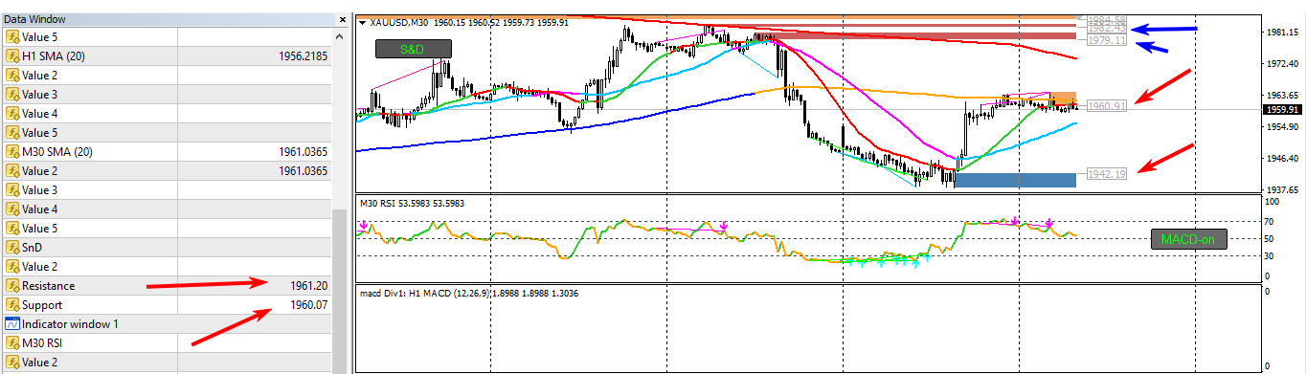Select the M30 SMA (20) row
This screenshot has width=1307, height=374.
(x=166, y=152)
